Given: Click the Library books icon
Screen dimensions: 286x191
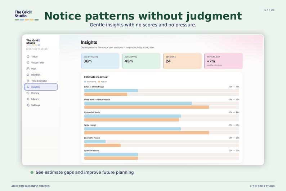Looking at the screenshot, I should click(28, 99).
